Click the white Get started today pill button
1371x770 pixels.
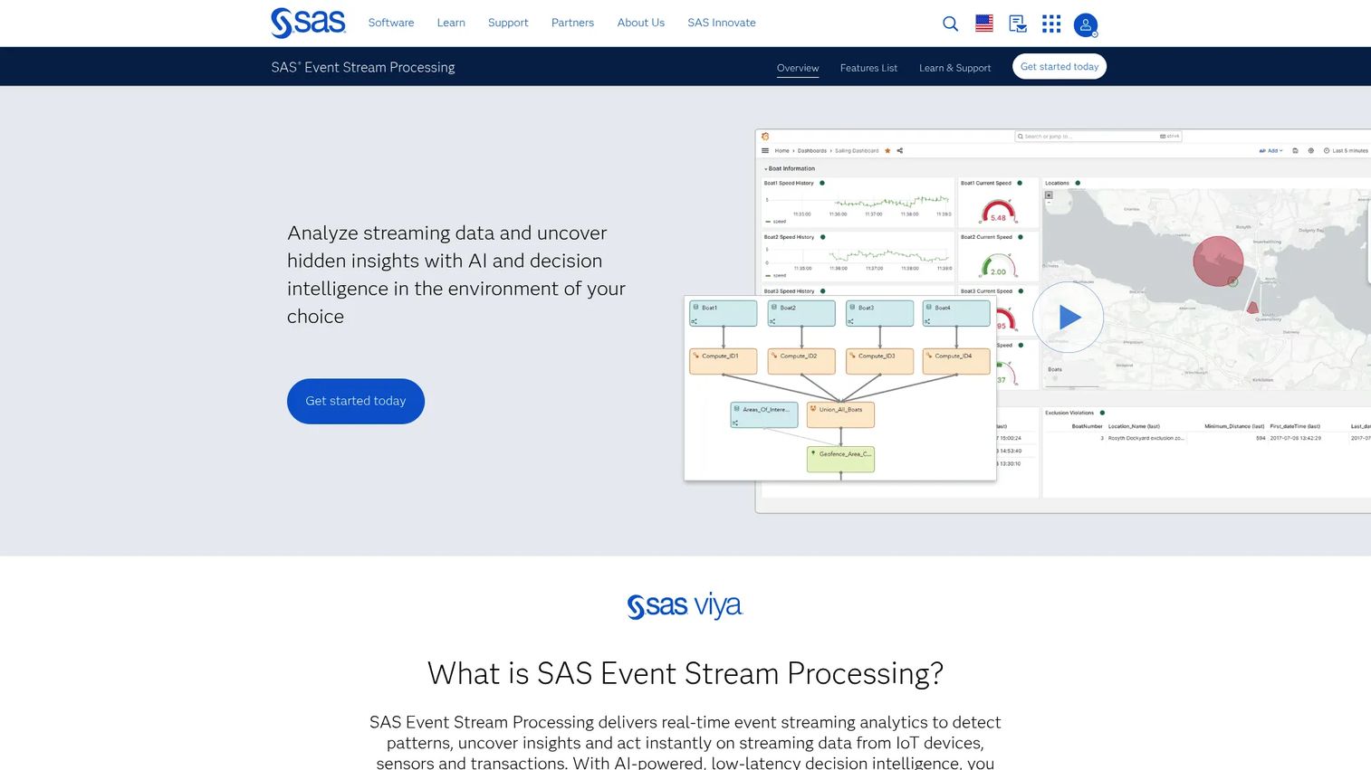(1059, 67)
